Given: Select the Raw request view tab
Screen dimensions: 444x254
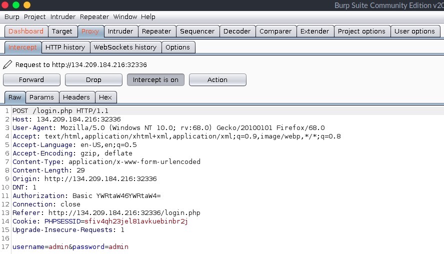Looking at the screenshot, I should point(14,97).
